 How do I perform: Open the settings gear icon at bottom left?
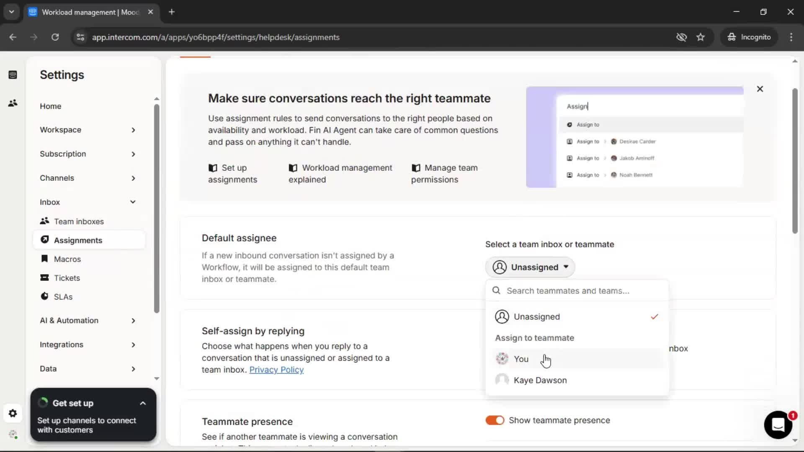(13, 413)
